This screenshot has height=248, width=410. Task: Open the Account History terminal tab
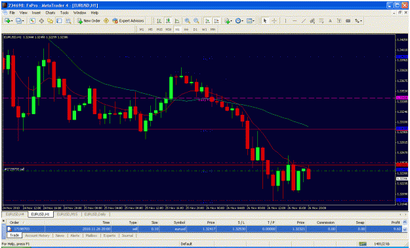[37, 236]
